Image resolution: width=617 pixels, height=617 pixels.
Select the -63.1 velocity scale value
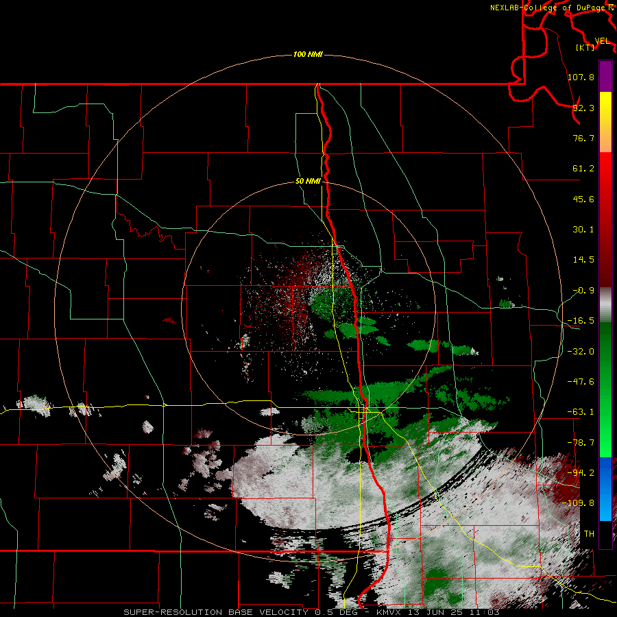(581, 412)
